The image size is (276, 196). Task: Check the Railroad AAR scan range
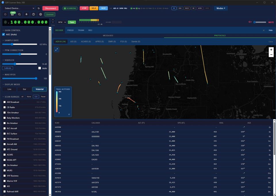tap(5, 191)
